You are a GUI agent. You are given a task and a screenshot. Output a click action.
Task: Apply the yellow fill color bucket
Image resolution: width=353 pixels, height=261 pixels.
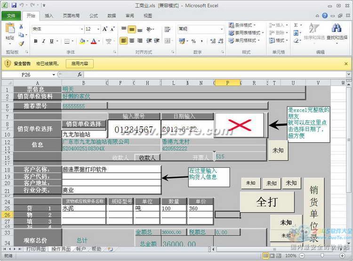(82, 41)
